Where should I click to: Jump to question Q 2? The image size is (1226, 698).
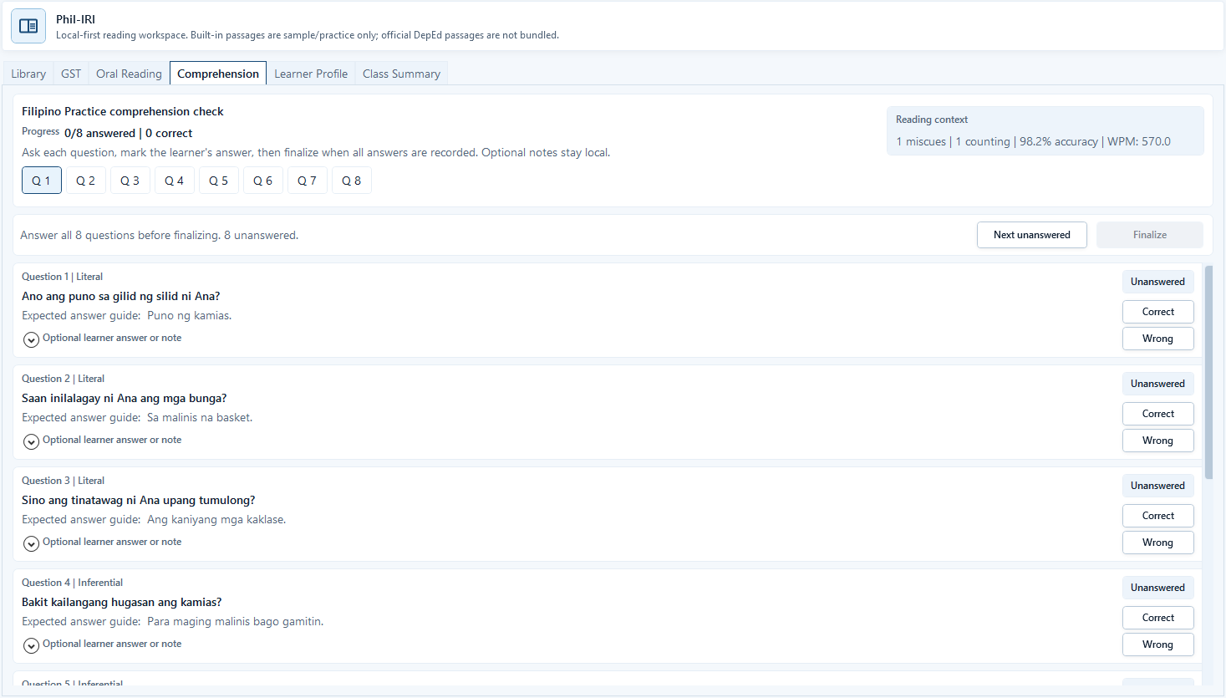click(x=86, y=181)
